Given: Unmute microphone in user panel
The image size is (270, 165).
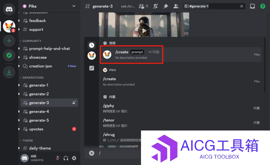Looking at the screenshot, I should tap(58, 158).
